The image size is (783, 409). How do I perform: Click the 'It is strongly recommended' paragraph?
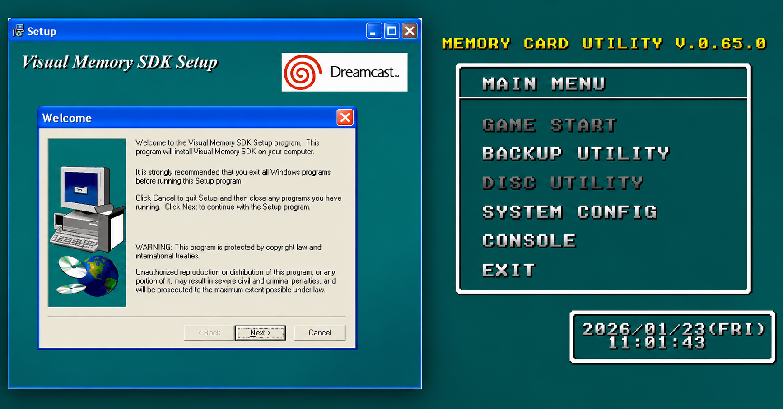[233, 176]
